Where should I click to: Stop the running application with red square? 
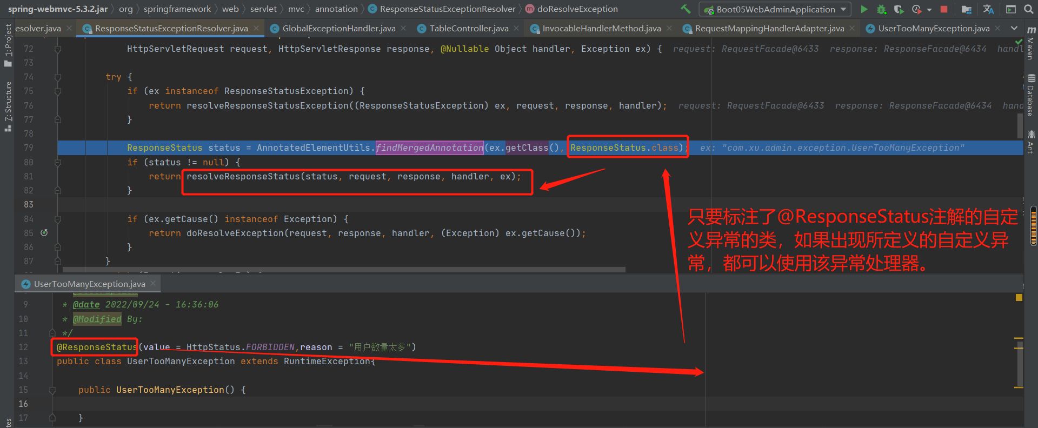pyautogui.click(x=944, y=9)
